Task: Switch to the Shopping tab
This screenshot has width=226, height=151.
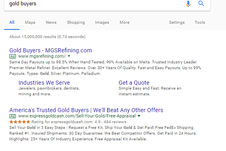Action: click(76, 23)
